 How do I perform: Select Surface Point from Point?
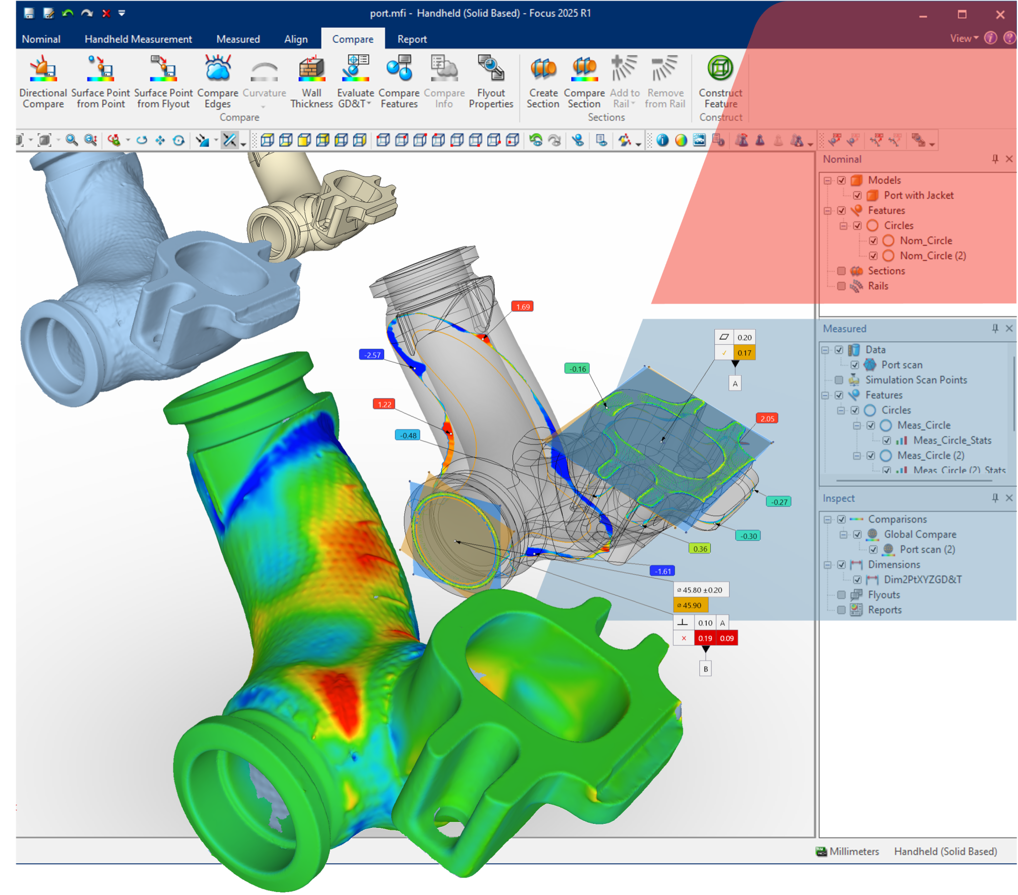100,82
